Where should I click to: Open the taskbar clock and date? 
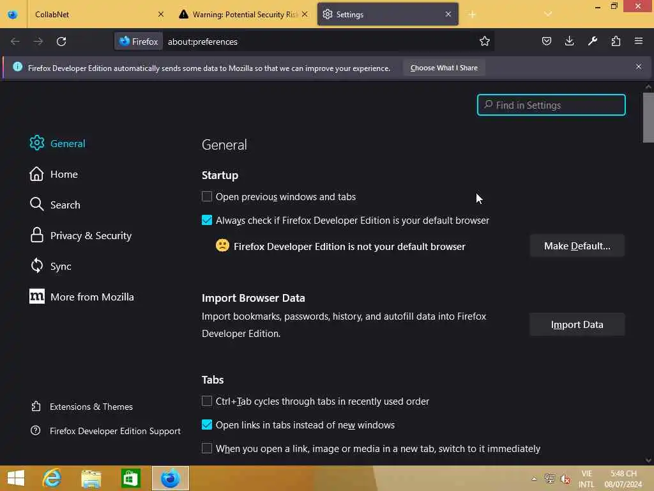[623, 479]
